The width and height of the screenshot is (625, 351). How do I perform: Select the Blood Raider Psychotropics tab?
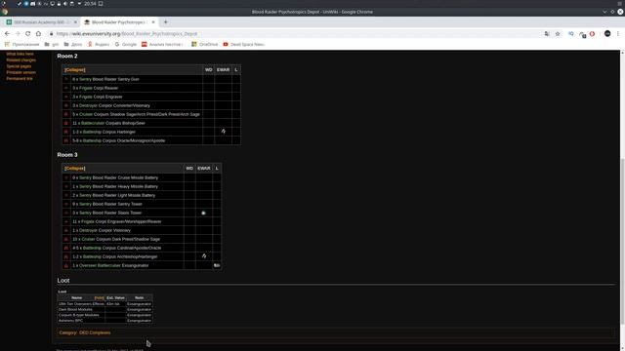(x=119, y=22)
